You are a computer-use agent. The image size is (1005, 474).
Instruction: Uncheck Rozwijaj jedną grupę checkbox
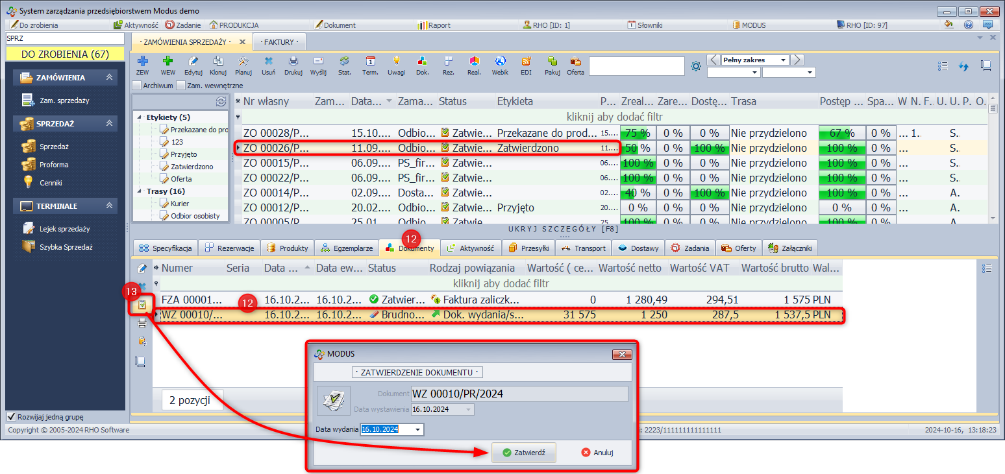click(x=11, y=417)
